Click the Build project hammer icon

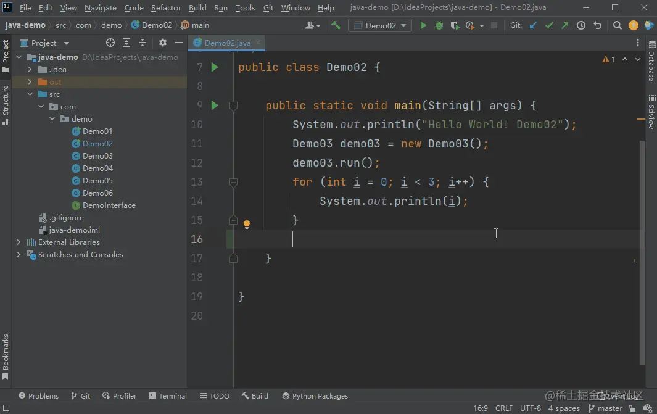(x=336, y=25)
